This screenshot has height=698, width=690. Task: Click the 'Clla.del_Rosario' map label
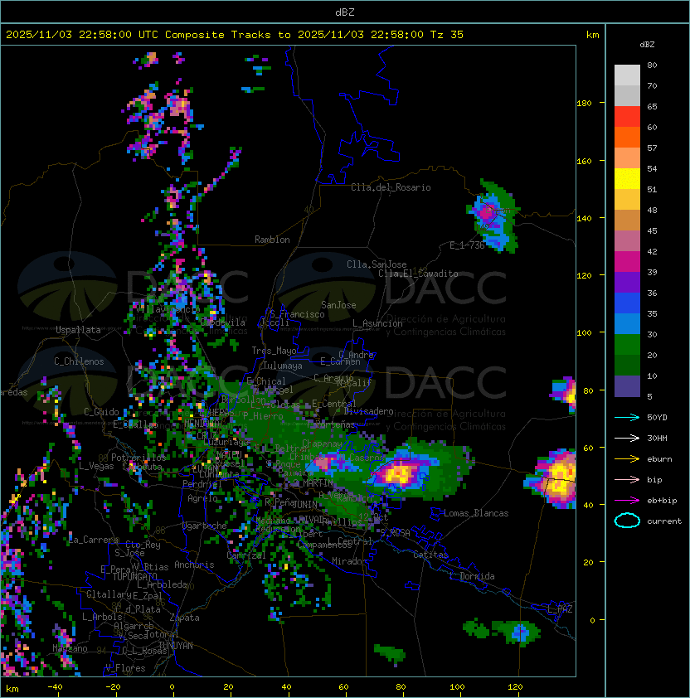tap(391, 187)
